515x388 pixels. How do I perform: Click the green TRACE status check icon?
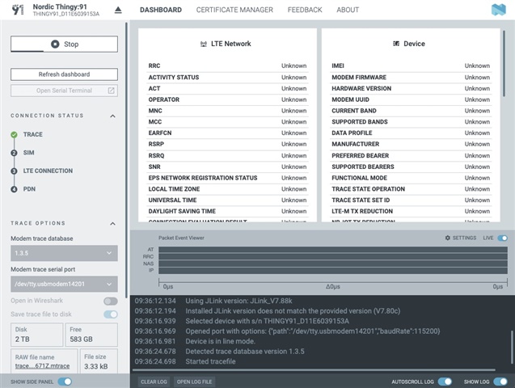(x=14, y=134)
